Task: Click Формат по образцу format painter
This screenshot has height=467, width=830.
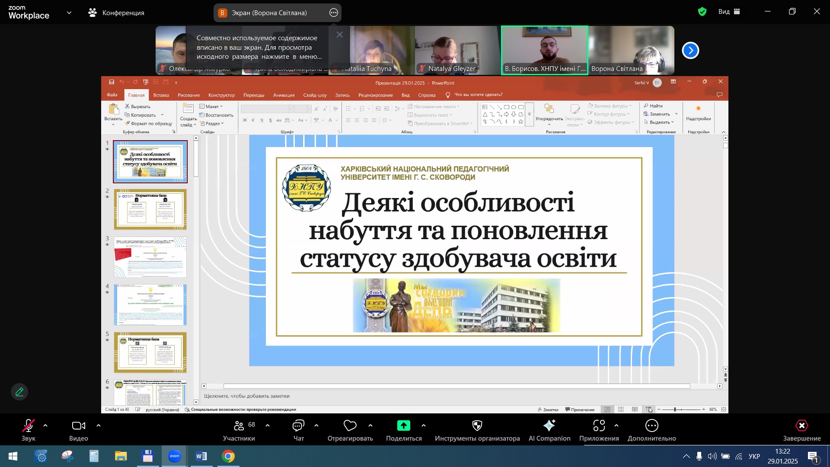Action: point(148,124)
